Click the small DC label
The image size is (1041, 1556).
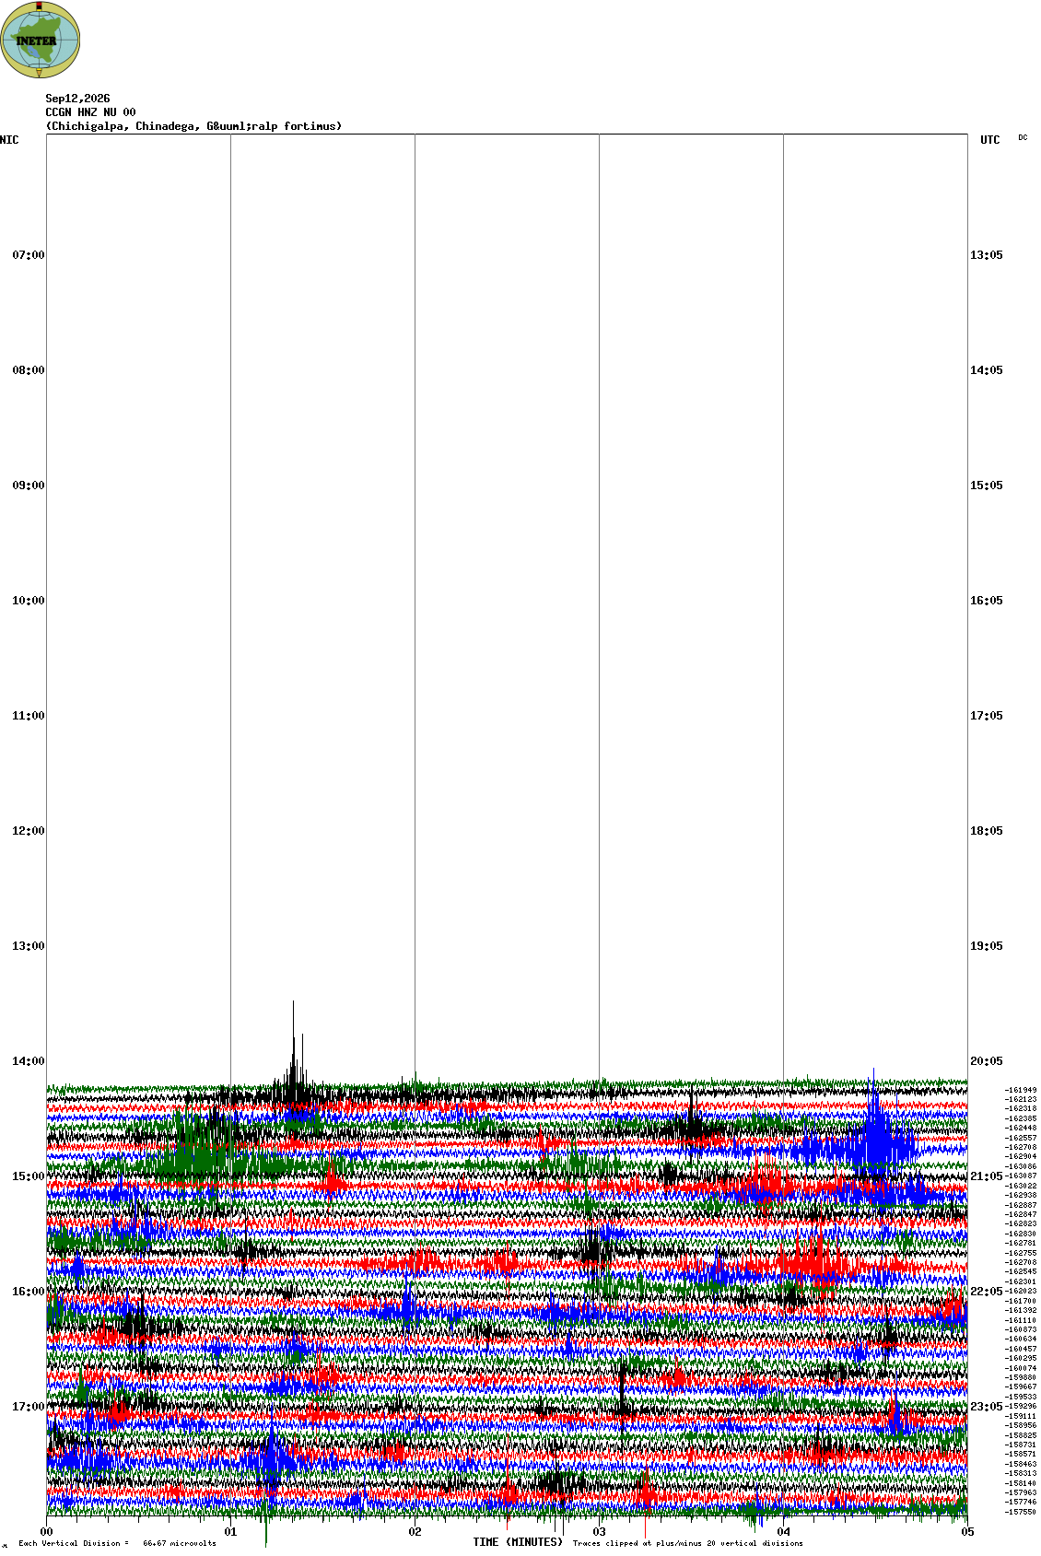pos(1023,137)
